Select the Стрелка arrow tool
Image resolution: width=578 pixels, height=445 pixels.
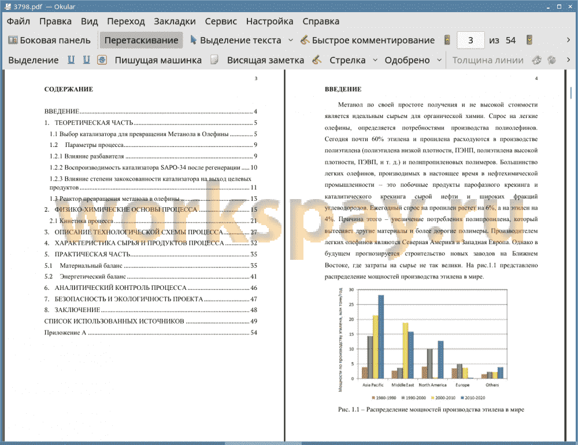[347, 60]
